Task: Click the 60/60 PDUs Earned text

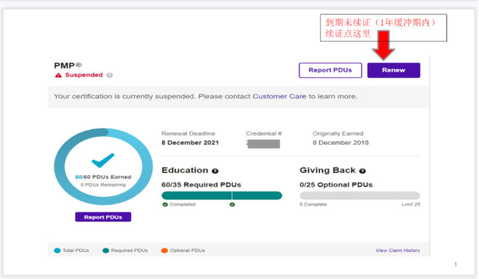Action: click(103, 177)
